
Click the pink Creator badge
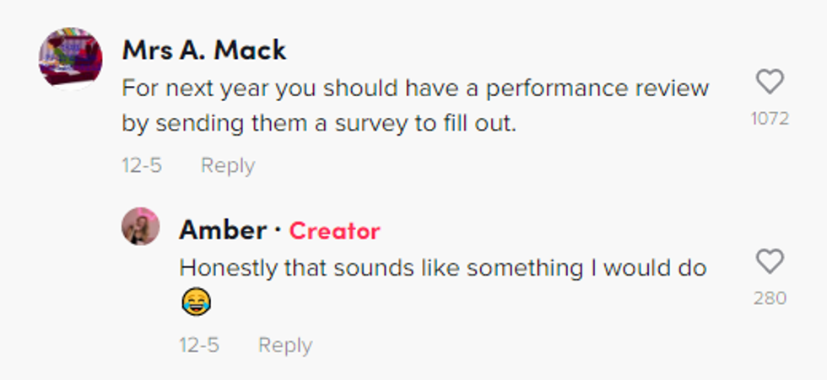coord(334,231)
